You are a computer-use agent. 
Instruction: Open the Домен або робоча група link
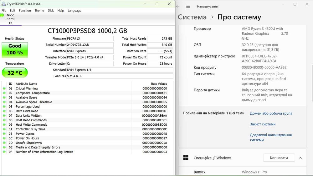pyautogui.click(x=271, y=113)
